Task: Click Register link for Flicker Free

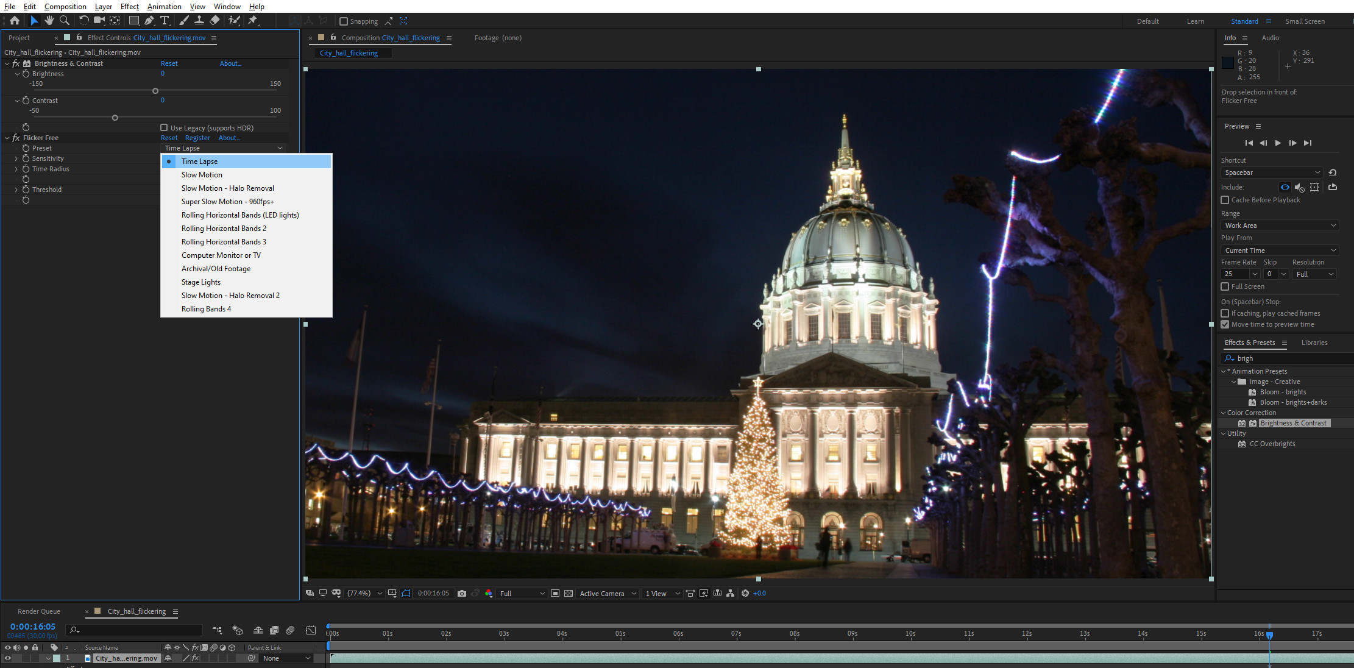Action: coord(197,138)
